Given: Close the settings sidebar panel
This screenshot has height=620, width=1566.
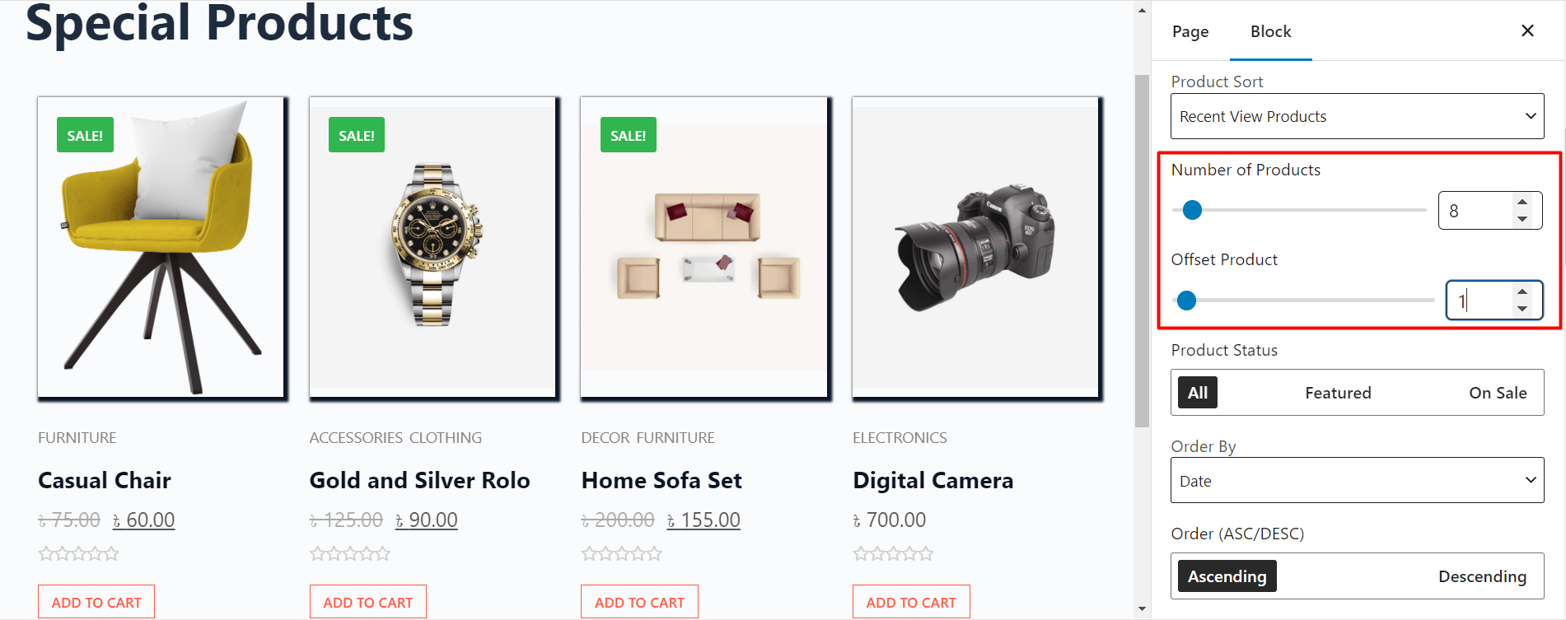Looking at the screenshot, I should pos(1527,30).
